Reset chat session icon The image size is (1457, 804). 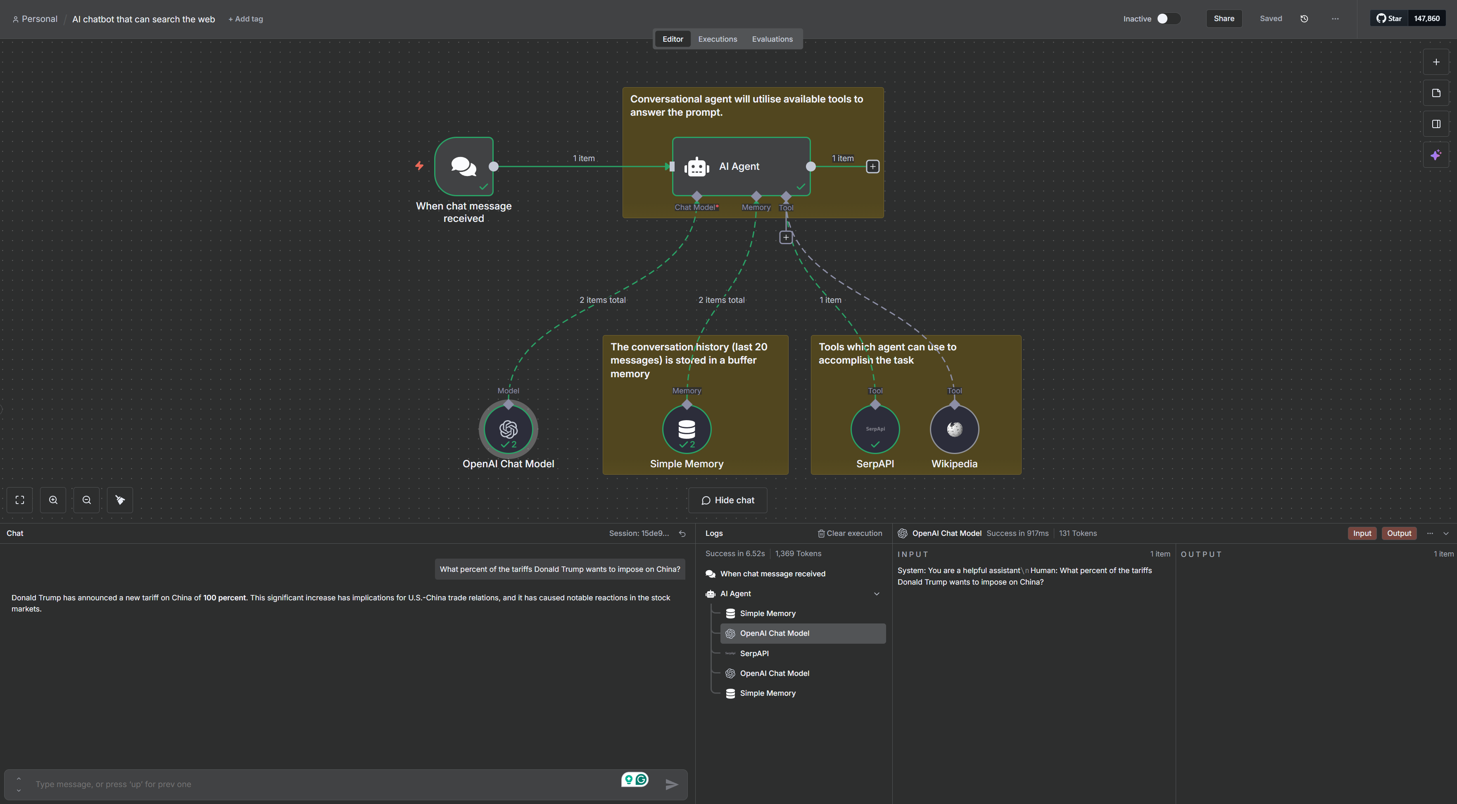coord(682,533)
